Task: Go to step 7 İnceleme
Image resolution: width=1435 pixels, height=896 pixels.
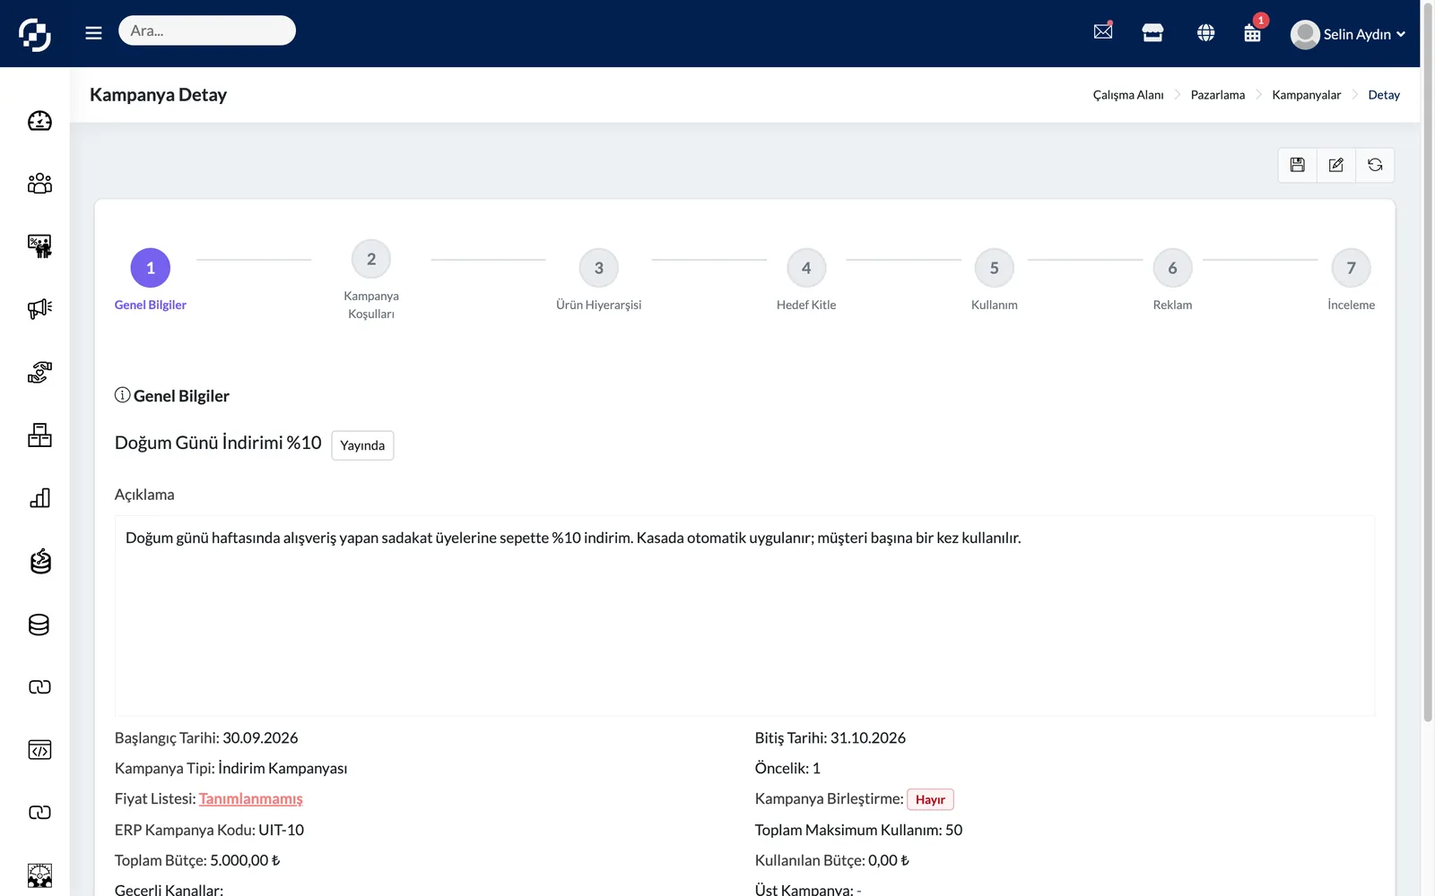Action: pos(1351,280)
